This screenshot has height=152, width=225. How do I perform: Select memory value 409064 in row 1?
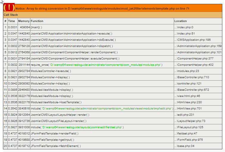[x=24, y=27]
